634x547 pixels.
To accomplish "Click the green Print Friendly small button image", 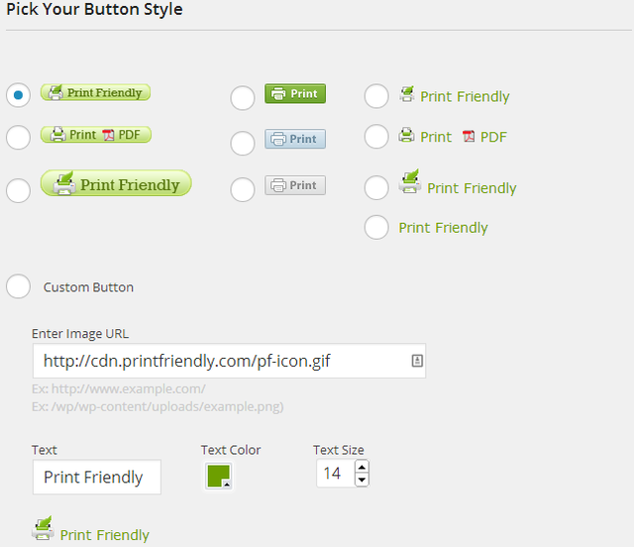I will point(95,93).
